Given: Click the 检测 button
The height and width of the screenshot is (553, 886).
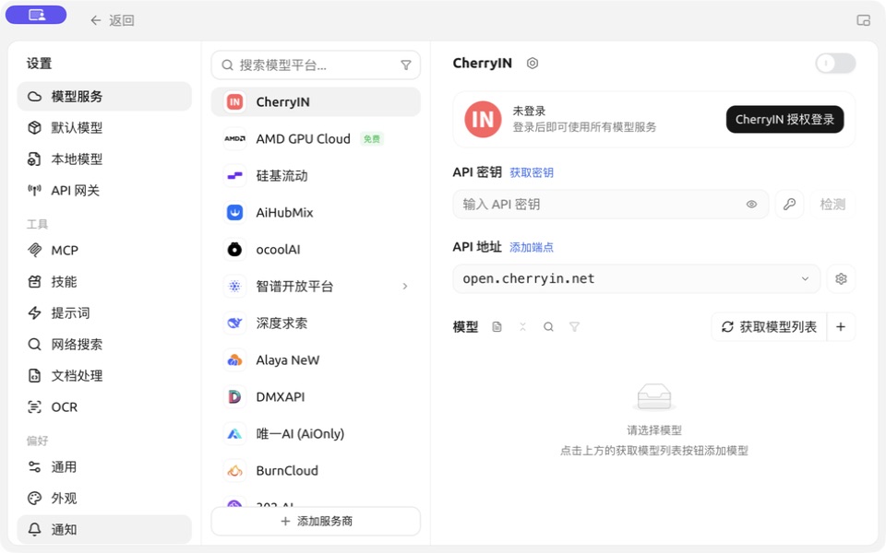Looking at the screenshot, I should pyautogui.click(x=832, y=205).
